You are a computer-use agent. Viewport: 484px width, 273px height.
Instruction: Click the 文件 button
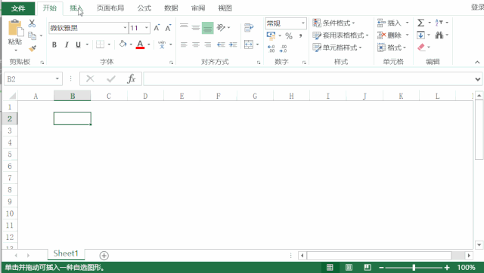[x=18, y=8]
